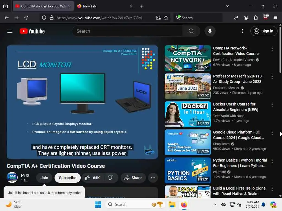This screenshot has width=282, height=211.
Task: Open more actions ellipsis below video
Action: click(153, 178)
